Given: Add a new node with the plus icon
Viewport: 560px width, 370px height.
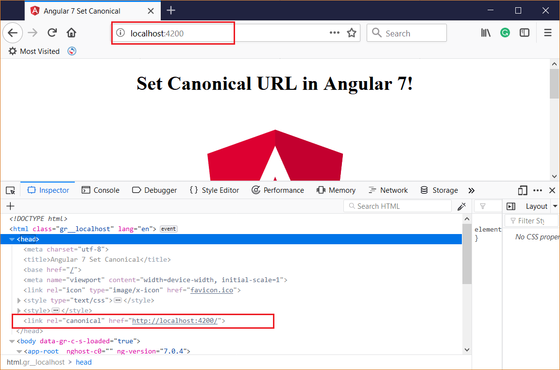Looking at the screenshot, I should click(x=10, y=206).
